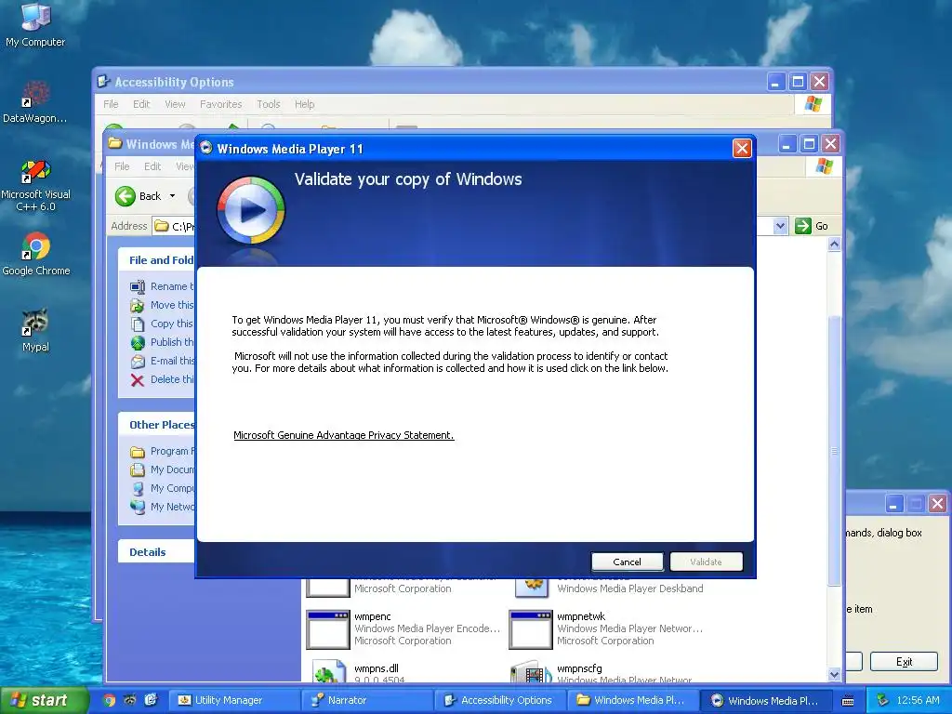Image resolution: width=952 pixels, height=714 pixels.
Task: Open the DataWagon desktop shortcut
Action: (x=35, y=102)
